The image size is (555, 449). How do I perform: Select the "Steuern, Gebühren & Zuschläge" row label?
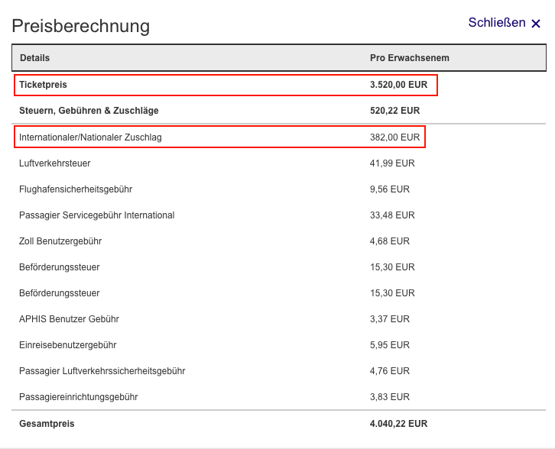[89, 111]
